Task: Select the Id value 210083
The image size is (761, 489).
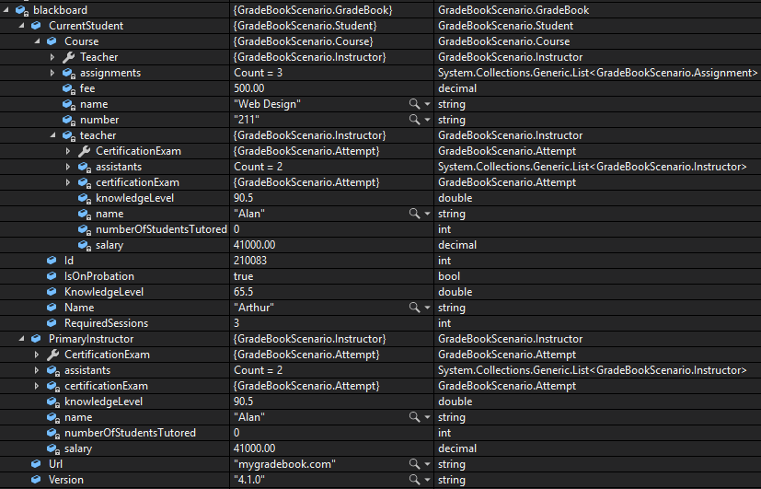Action: click(250, 261)
